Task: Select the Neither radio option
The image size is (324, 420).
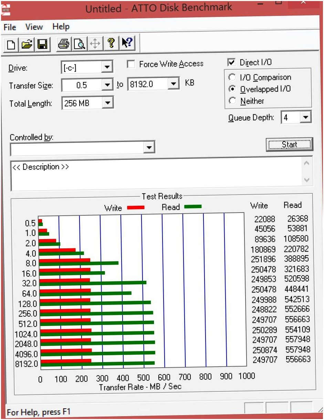Action: 233,101
